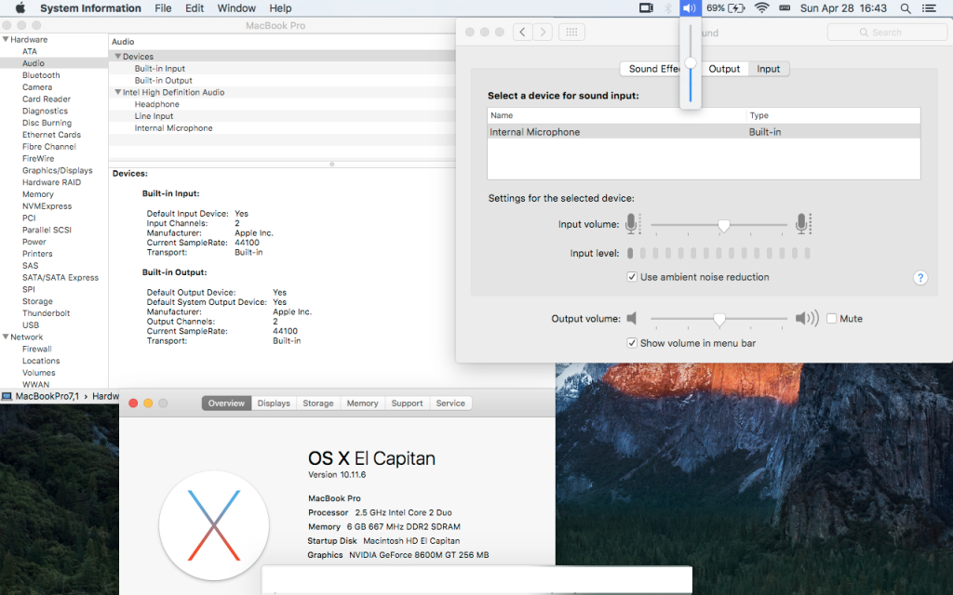Disable Show volume in menu bar
The width and height of the screenshot is (953, 595).
632,342
